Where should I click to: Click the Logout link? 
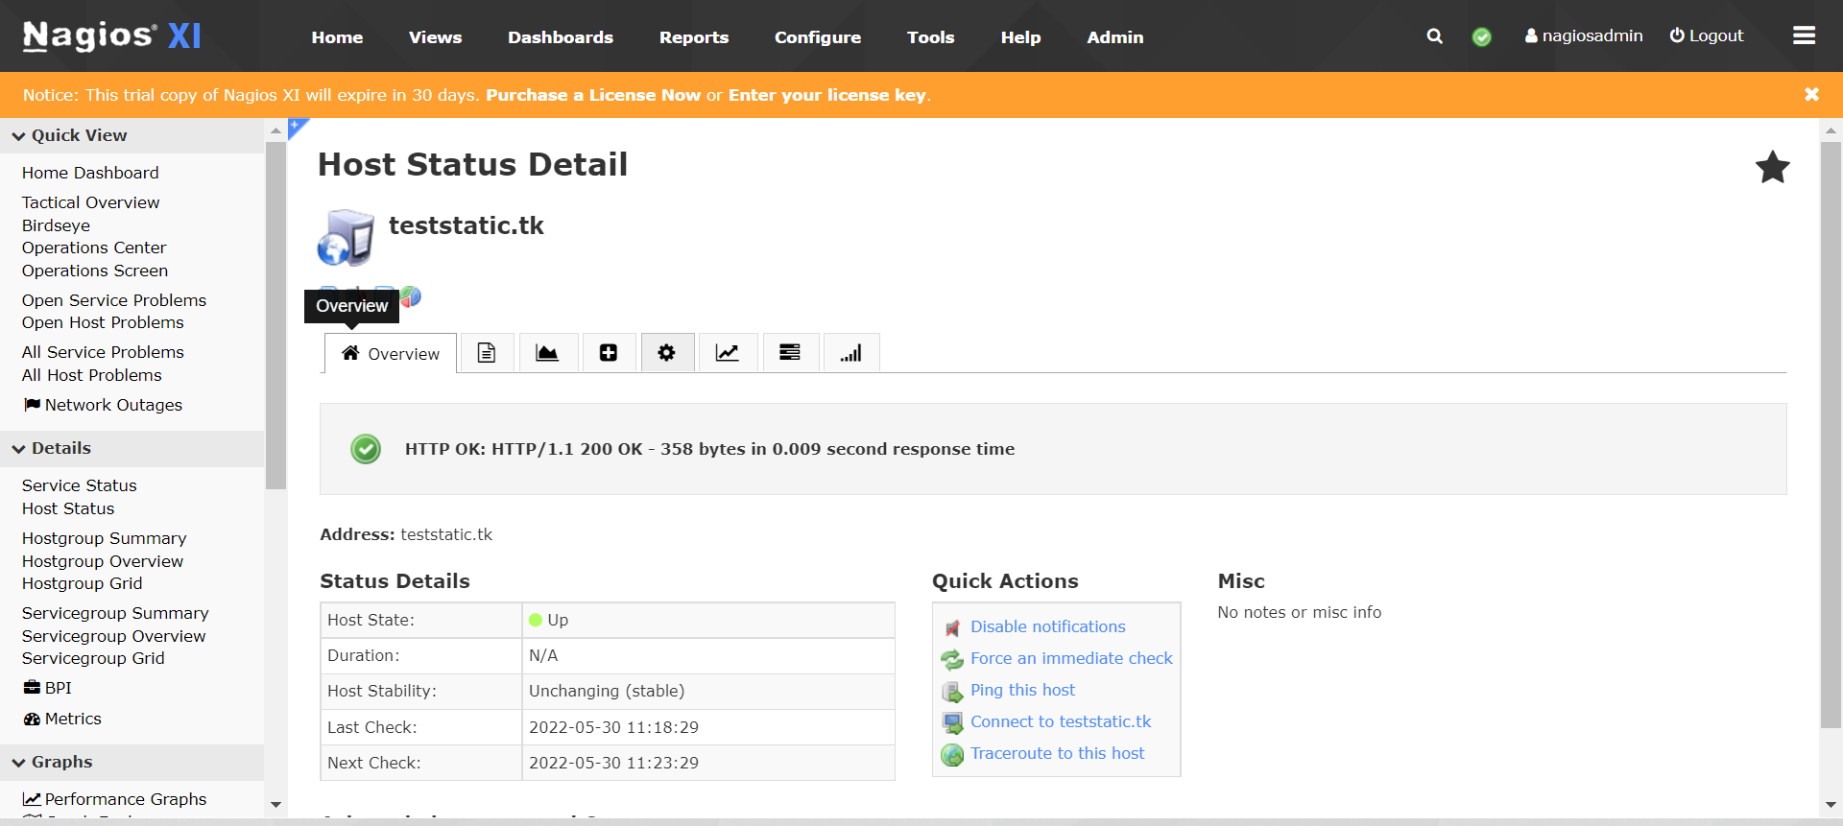coord(1706,35)
